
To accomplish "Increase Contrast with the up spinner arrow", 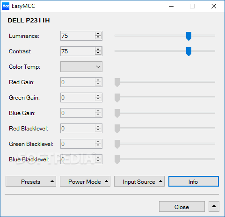I will pyautogui.click(x=98, y=49).
